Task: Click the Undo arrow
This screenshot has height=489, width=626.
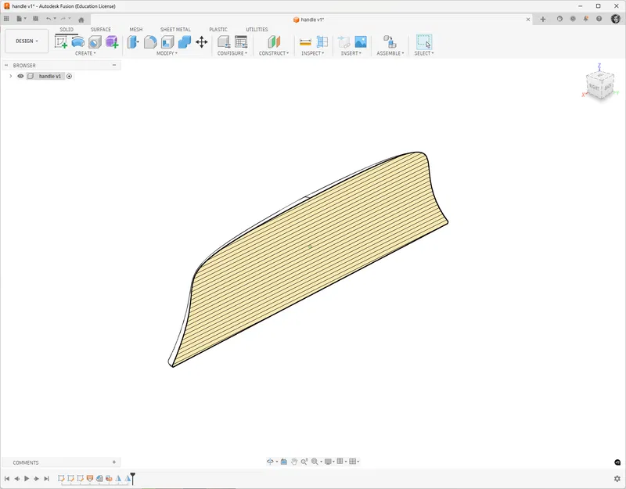Action: click(x=49, y=19)
